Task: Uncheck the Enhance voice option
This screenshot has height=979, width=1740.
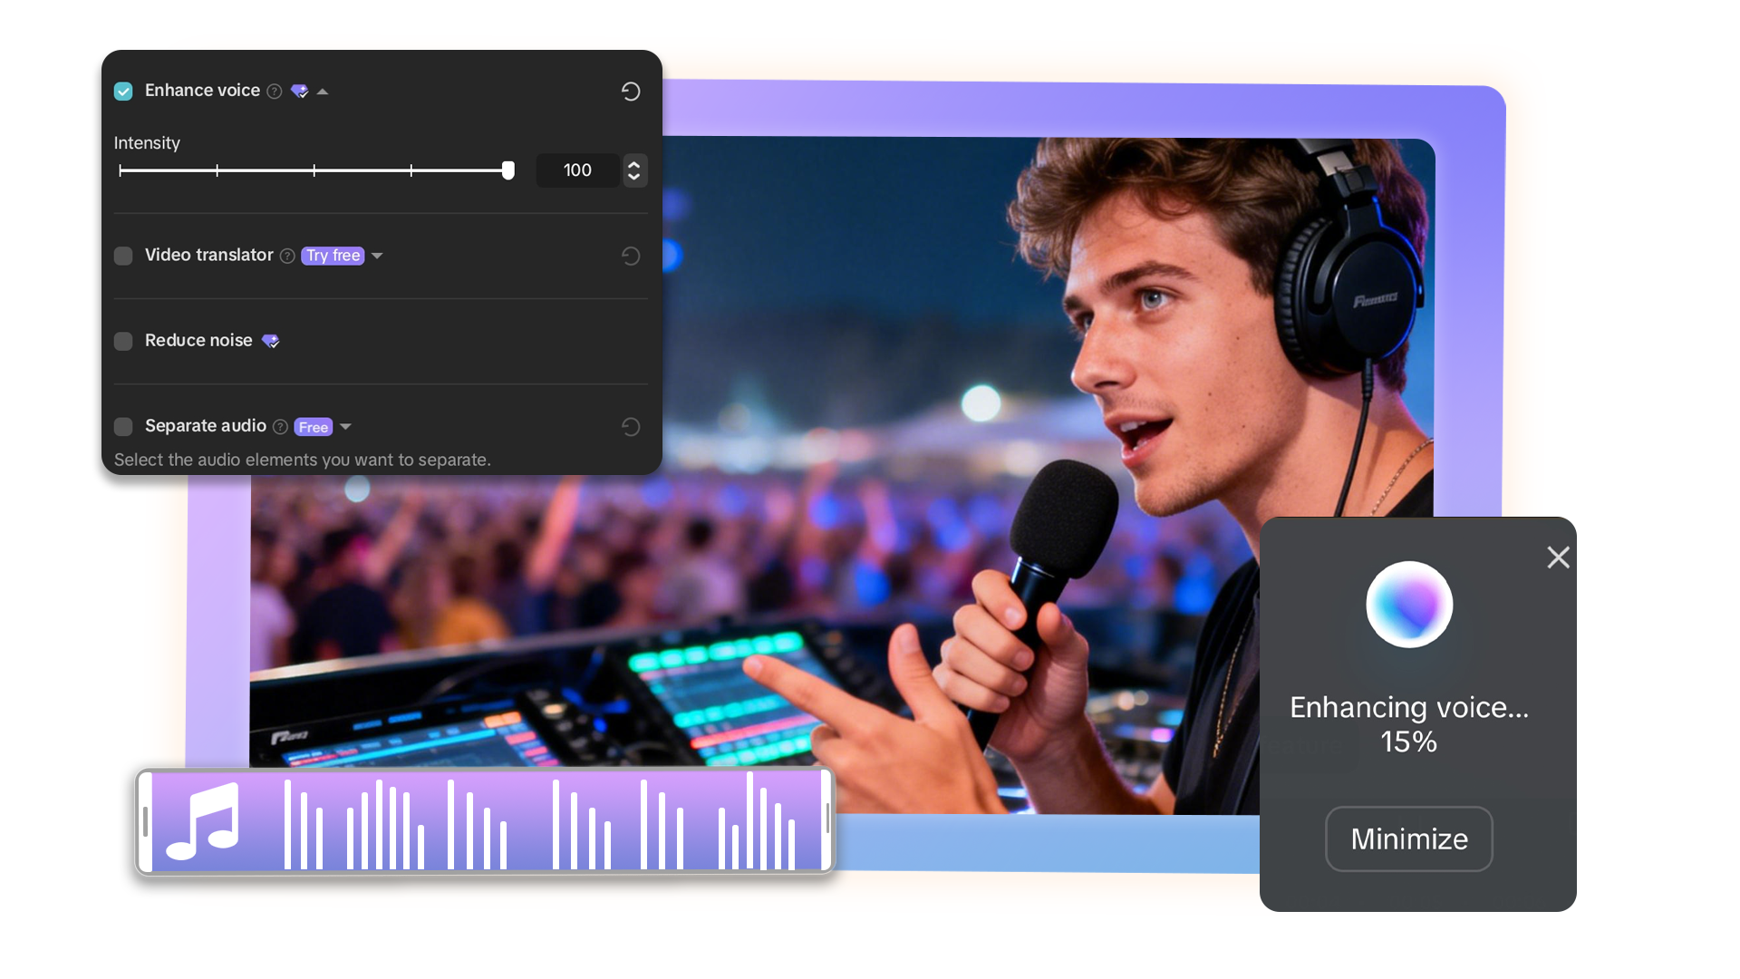Action: pyautogui.click(x=123, y=91)
